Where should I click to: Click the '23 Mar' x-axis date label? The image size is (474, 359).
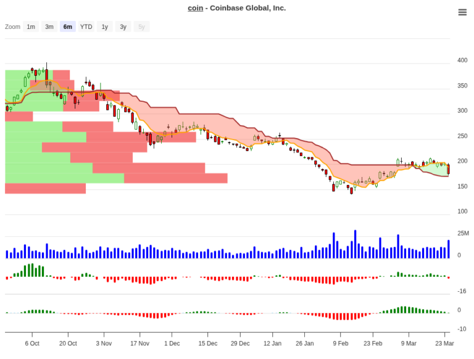(444, 344)
